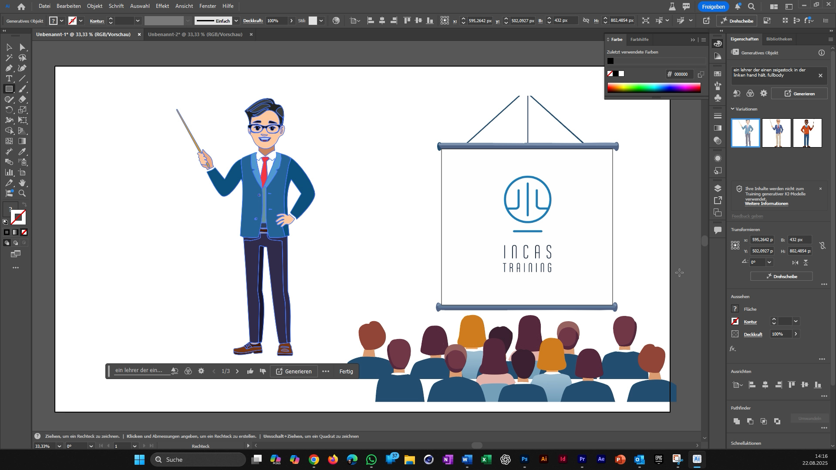Image resolution: width=836 pixels, height=470 pixels.
Task: Switch to the Farbhilfe tab
Action: click(x=639, y=40)
